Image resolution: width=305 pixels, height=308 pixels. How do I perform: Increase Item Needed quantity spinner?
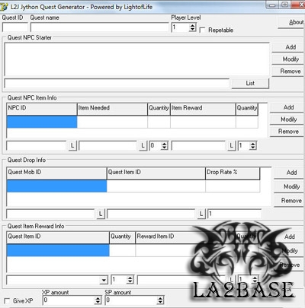point(165,144)
